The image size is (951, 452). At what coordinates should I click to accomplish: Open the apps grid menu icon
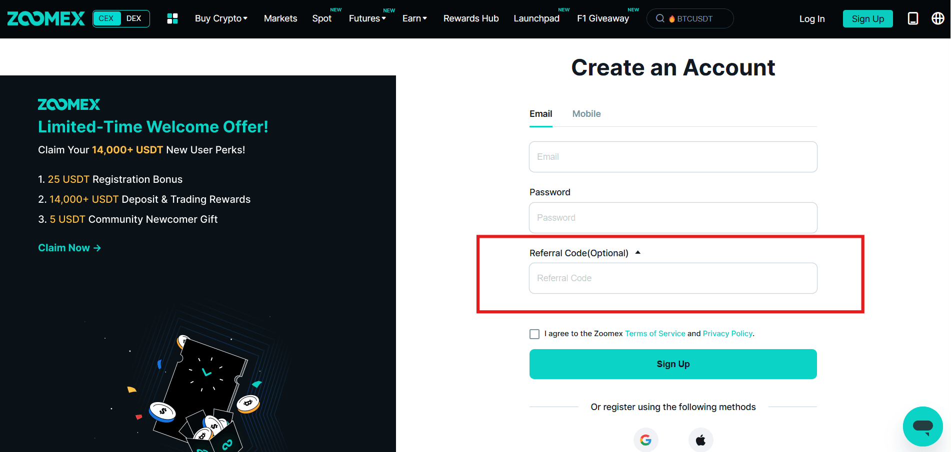click(x=172, y=18)
